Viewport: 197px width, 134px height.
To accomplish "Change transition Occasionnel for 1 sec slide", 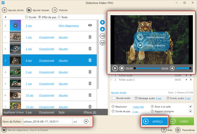I will point(47,37).
